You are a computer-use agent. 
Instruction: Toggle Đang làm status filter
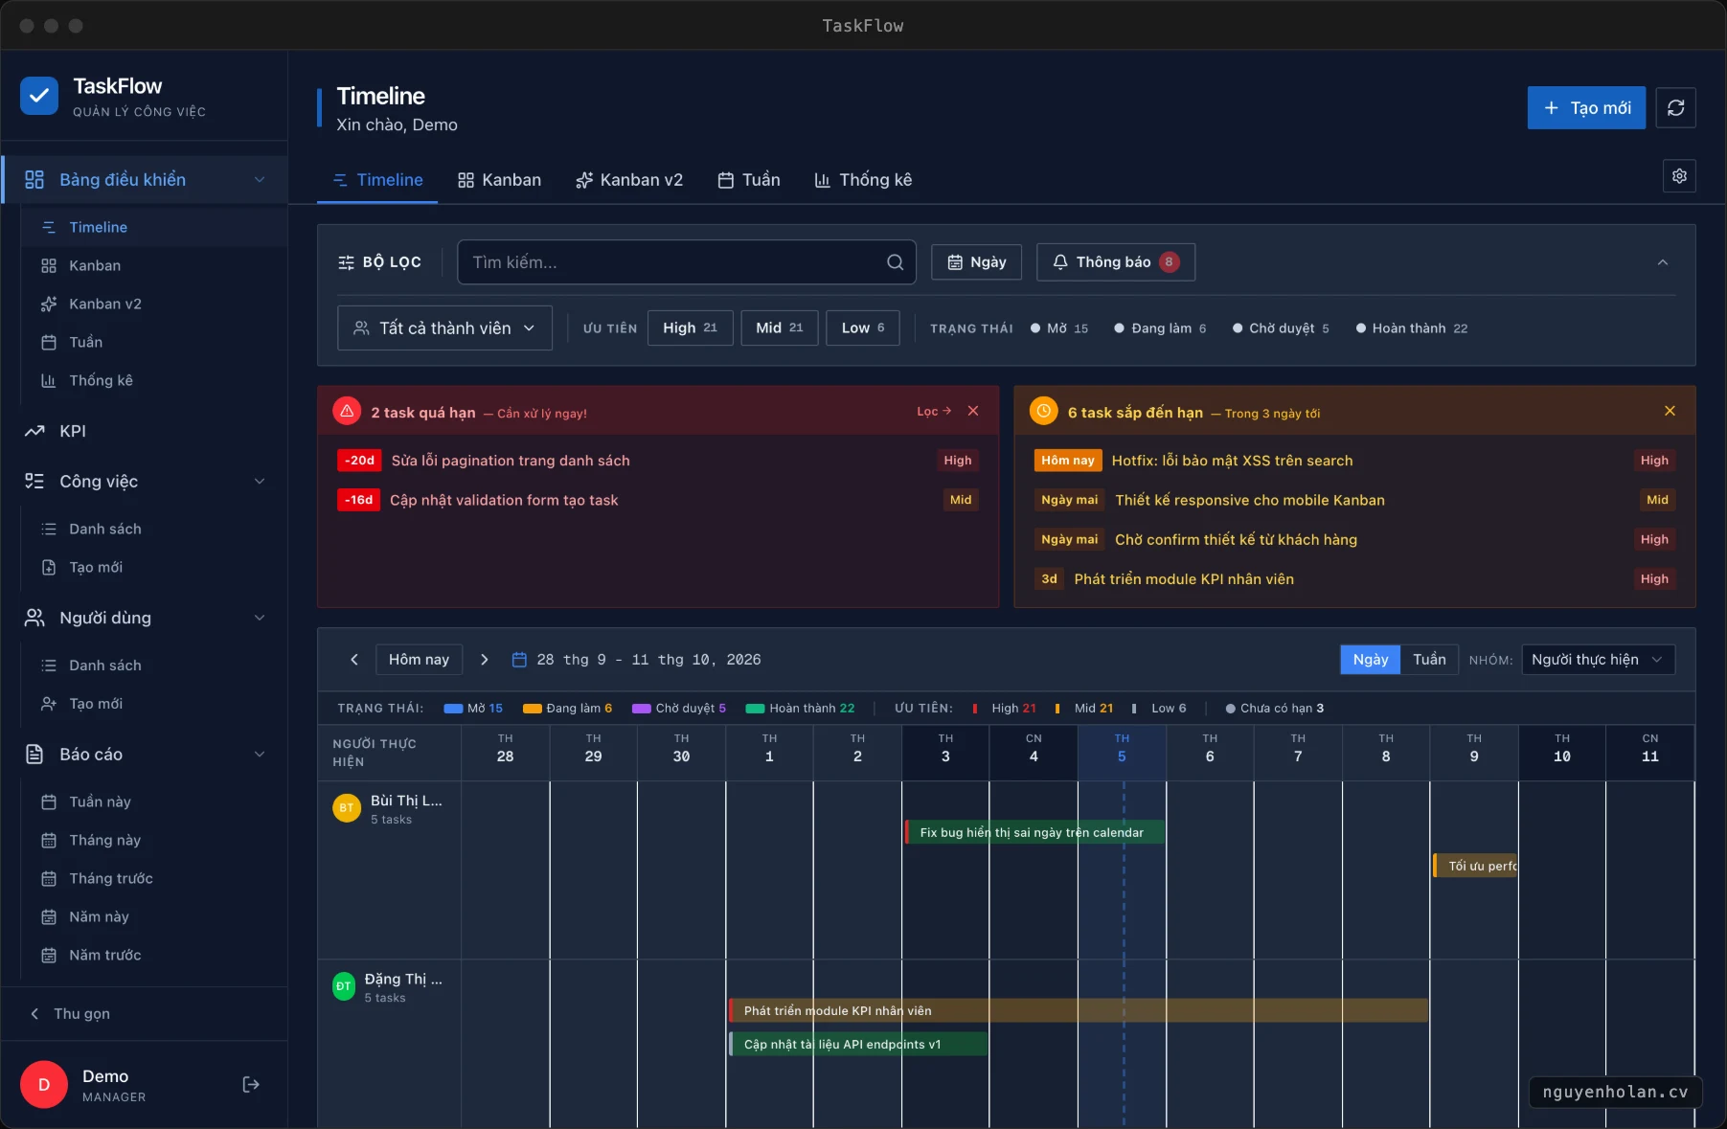(x=1160, y=328)
